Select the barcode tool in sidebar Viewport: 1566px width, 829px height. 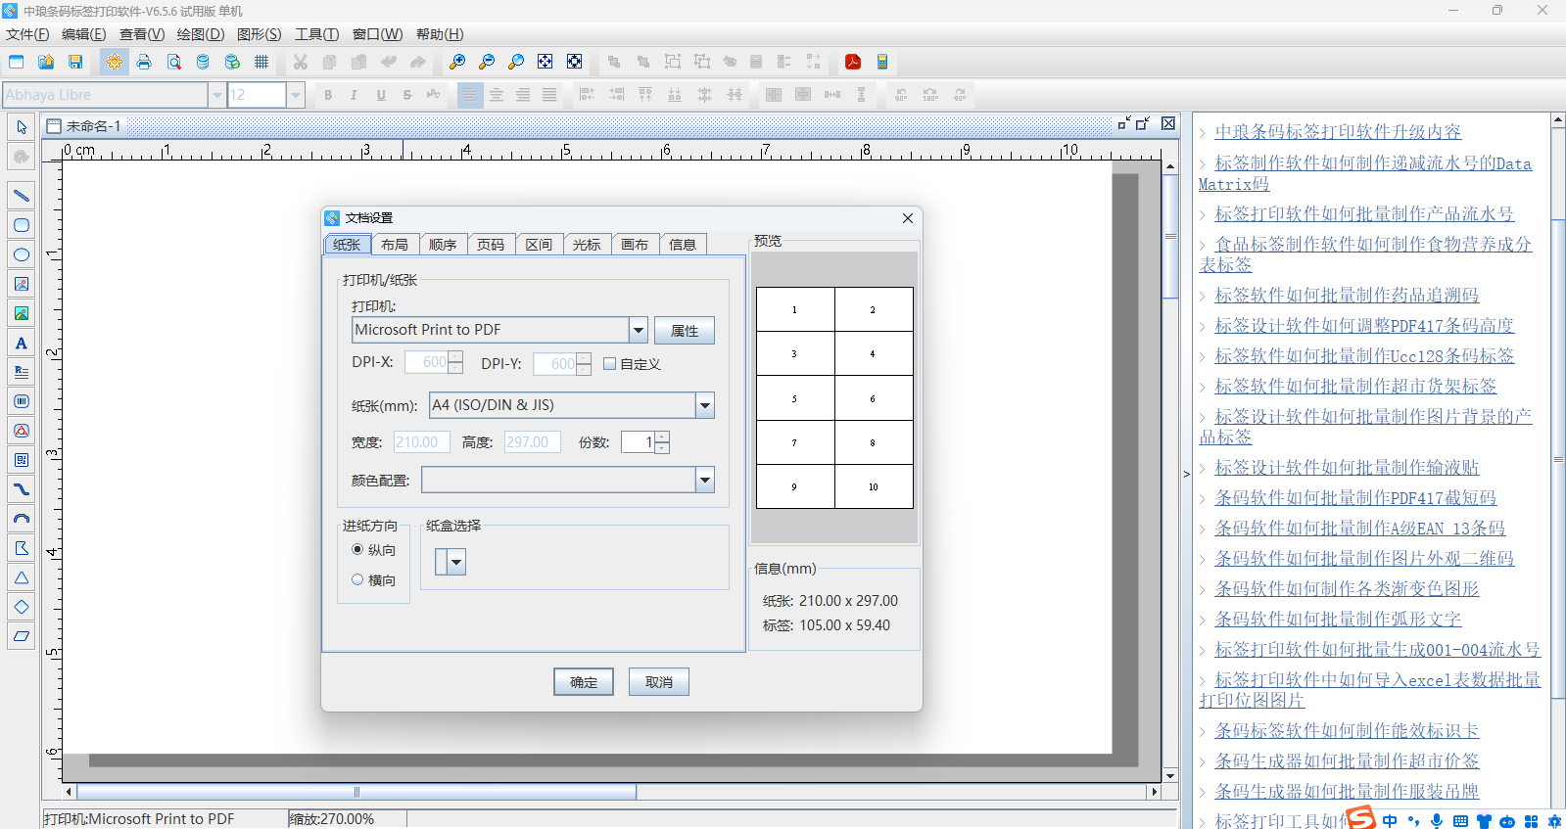coord(21,401)
